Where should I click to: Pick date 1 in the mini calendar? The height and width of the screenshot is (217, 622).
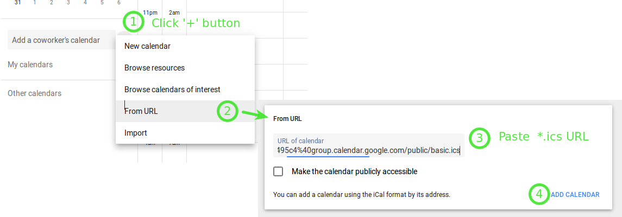tap(35, 3)
